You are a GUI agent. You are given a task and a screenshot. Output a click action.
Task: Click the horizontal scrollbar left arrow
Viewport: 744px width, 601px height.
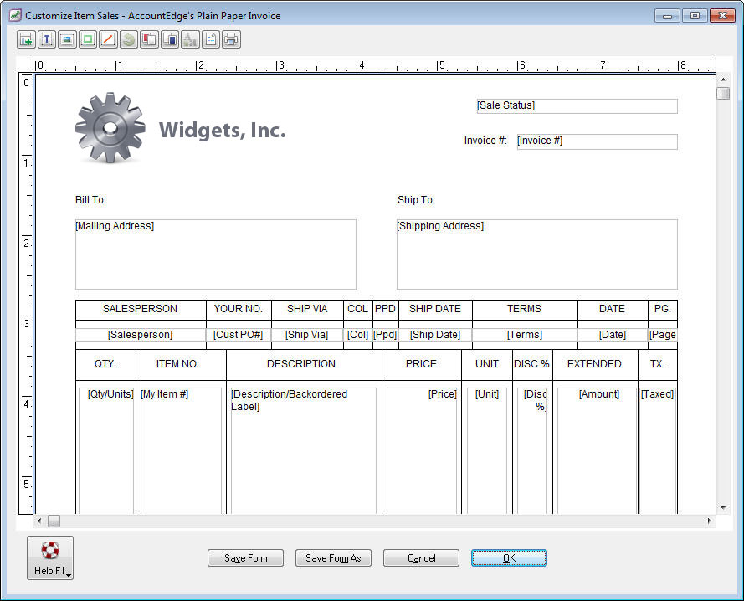coord(39,521)
